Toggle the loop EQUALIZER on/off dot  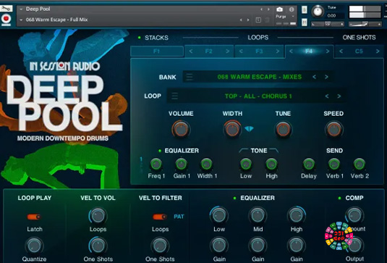pyautogui.click(x=160, y=151)
